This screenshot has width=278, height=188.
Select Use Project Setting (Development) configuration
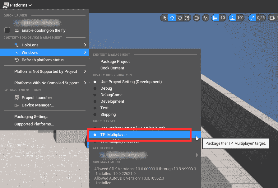pos(145,82)
